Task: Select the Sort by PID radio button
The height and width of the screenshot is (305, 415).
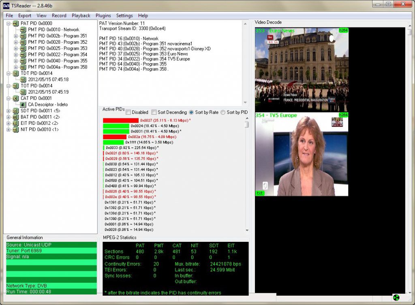Action: pyautogui.click(x=223, y=113)
